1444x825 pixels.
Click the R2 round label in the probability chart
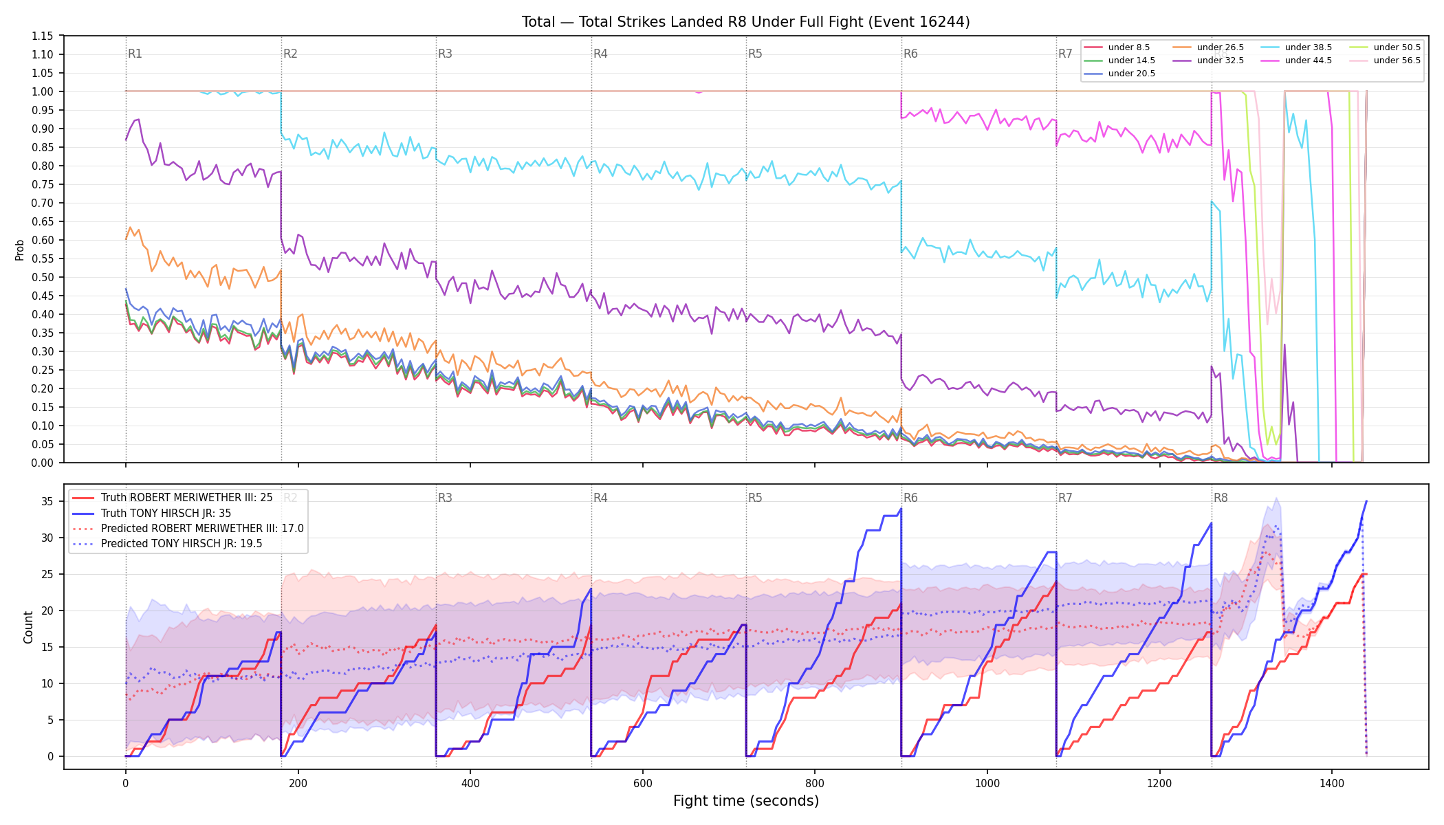click(290, 54)
